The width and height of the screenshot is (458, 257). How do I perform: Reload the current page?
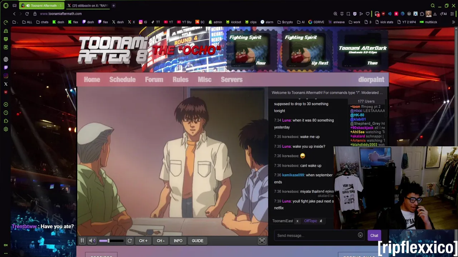point(27,14)
